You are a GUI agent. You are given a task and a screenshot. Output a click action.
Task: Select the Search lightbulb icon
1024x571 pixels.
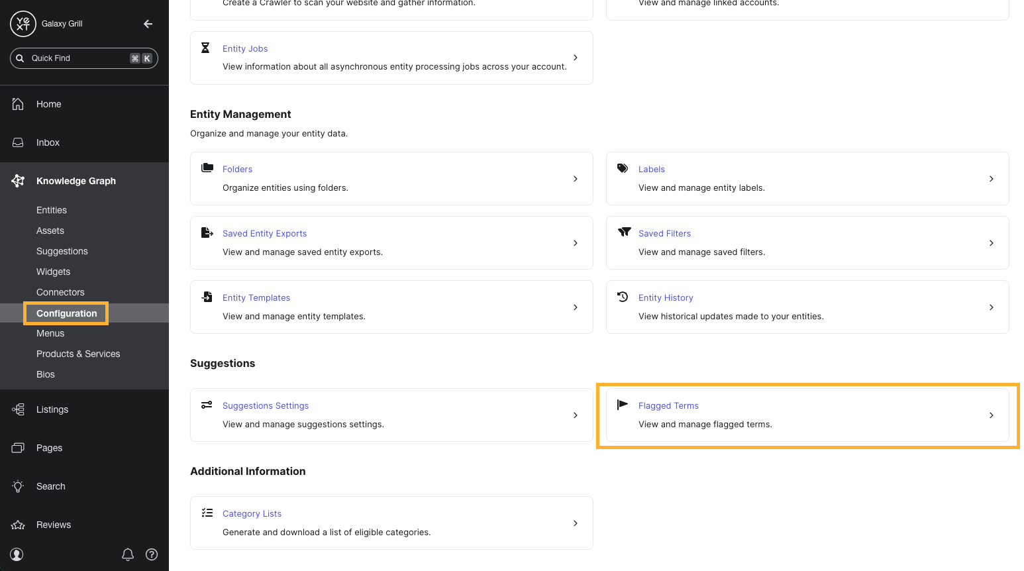(18, 486)
